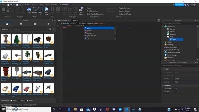Select White background checkbox in Toolbox

[11, 100]
